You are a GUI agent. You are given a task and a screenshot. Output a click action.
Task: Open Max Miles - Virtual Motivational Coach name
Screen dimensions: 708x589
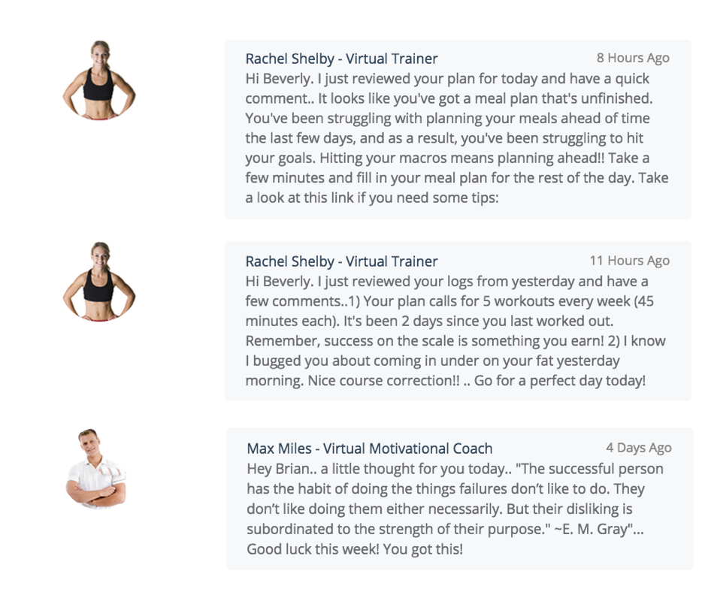tap(369, 449)
